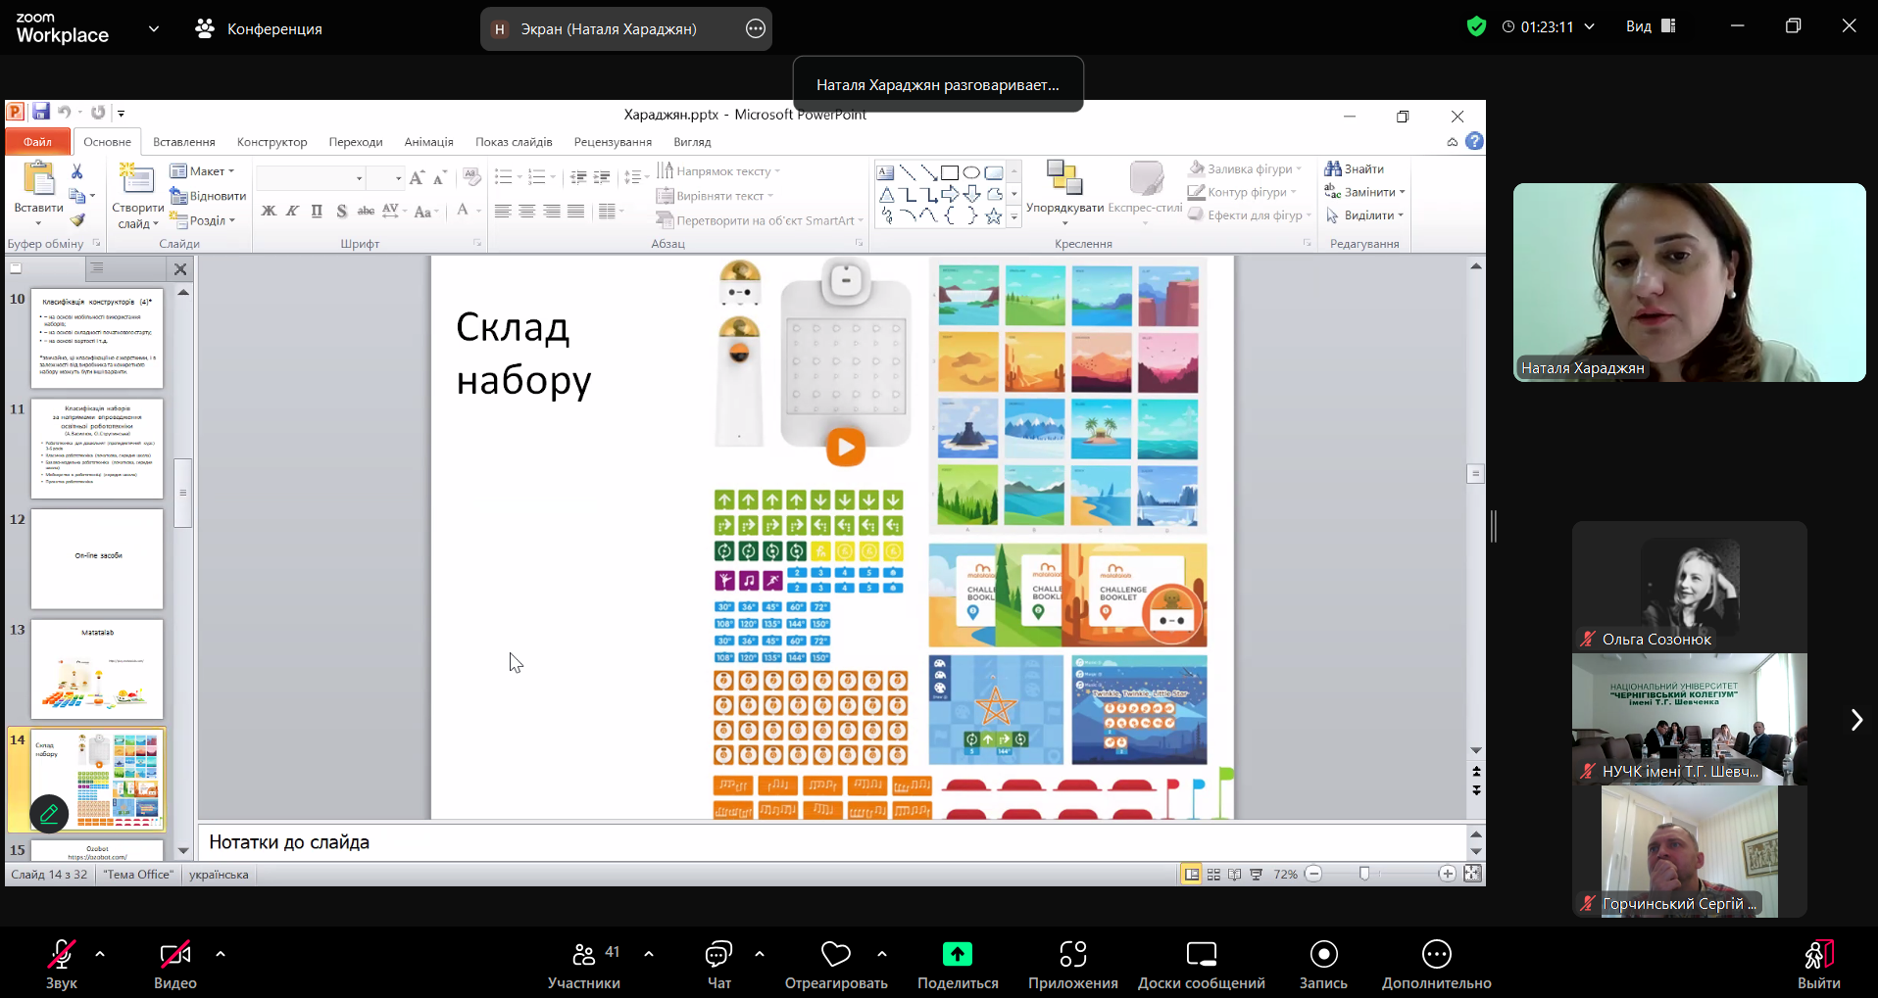Unmute the Zoom microphone
The image size is (1878, 999).
(61, 955)
